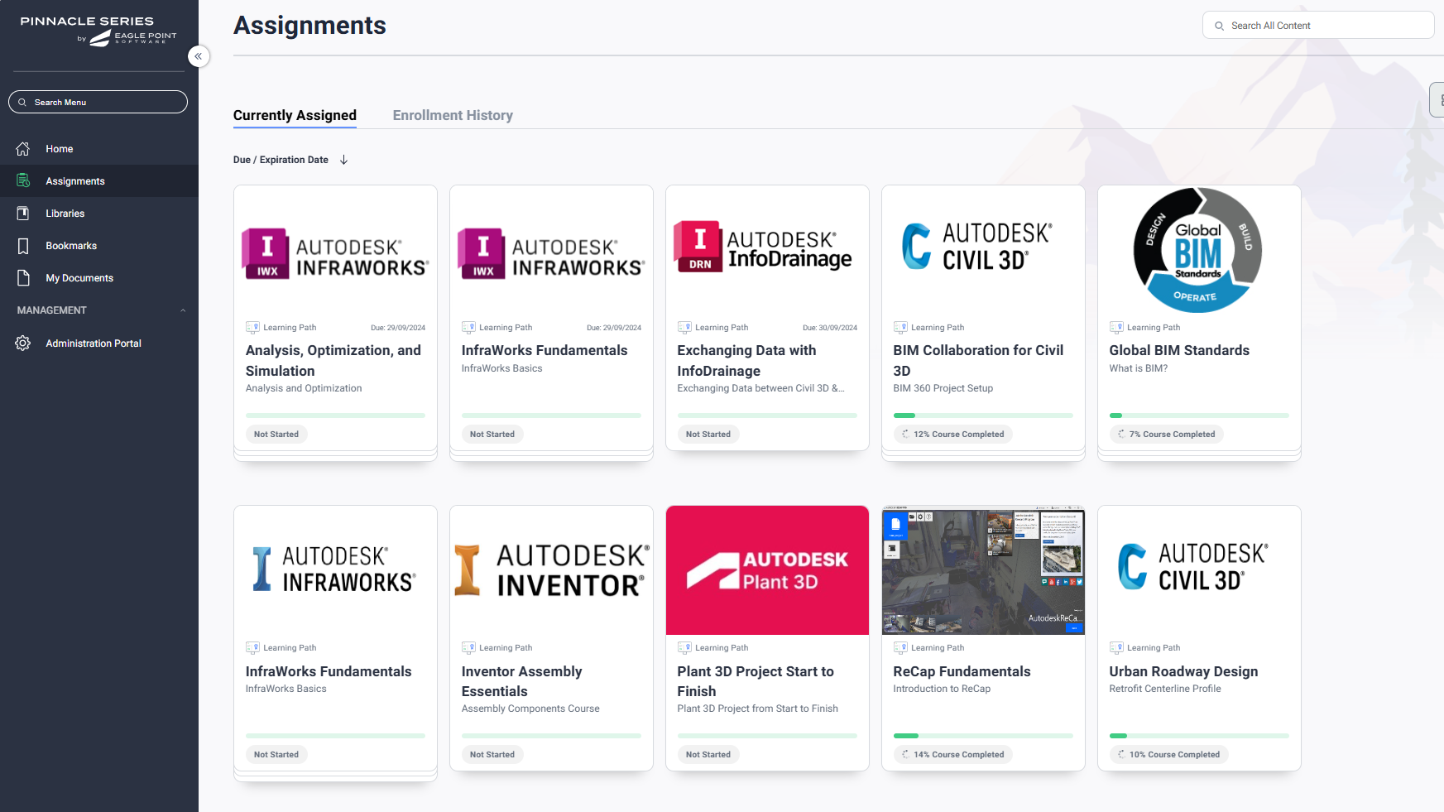The width and height of the screenshot is (1444, 812).
Task: Open My Documents in the sidebar menu
Action: (x=79, y=278)
